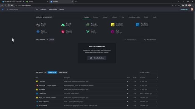The height and width of the screenshot is (109, 195).
Task: Click New Project in top bar
Action: [184, 9]
